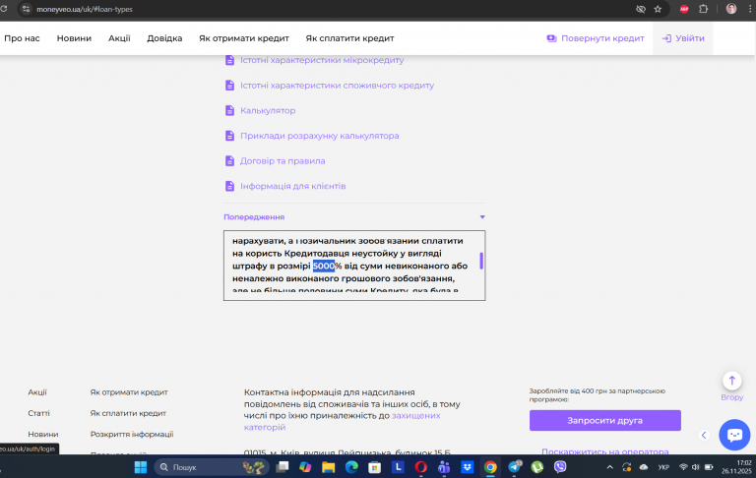The image size is (756, 478).
Task: Reload the page with refresh icon
Action: coord(4,9)
